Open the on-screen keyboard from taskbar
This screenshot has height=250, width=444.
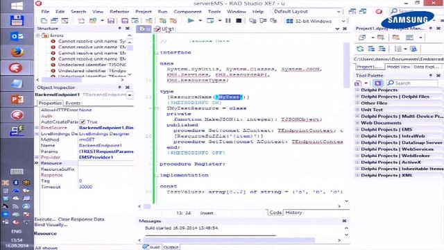point(17,172)
